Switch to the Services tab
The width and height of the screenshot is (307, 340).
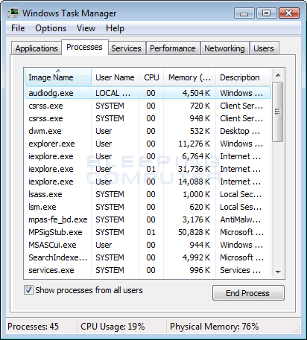[x=126, y=48]
